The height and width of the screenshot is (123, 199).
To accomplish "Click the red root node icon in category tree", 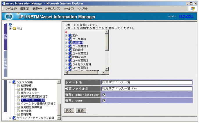I will (x=66, y=32).
